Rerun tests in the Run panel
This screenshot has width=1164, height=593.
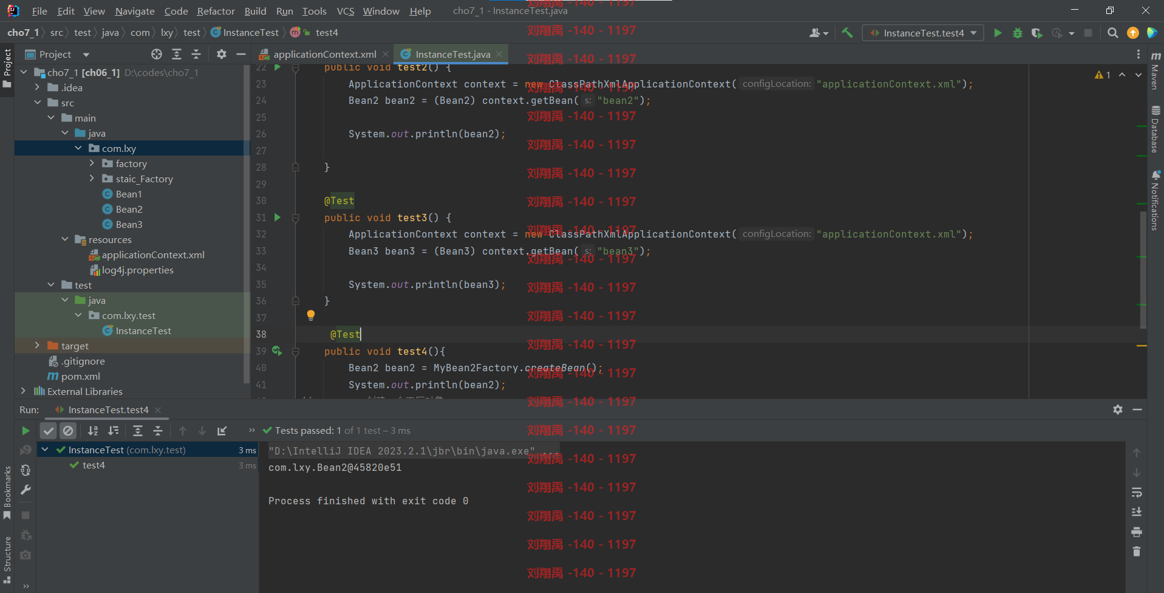coord(26,431)
